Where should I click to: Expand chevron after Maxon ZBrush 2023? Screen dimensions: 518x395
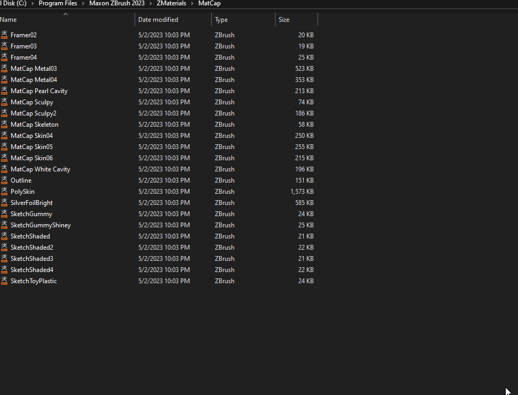point(151,4)
